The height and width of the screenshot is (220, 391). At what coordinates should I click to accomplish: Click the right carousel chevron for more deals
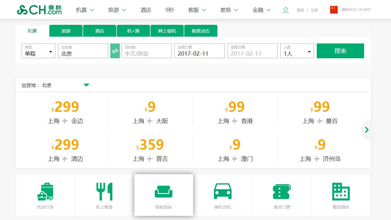[367, 130]
